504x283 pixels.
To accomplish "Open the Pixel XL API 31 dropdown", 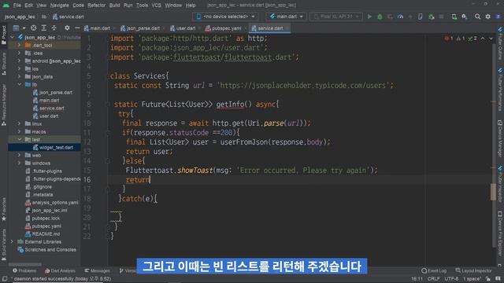I will point(336,17).
